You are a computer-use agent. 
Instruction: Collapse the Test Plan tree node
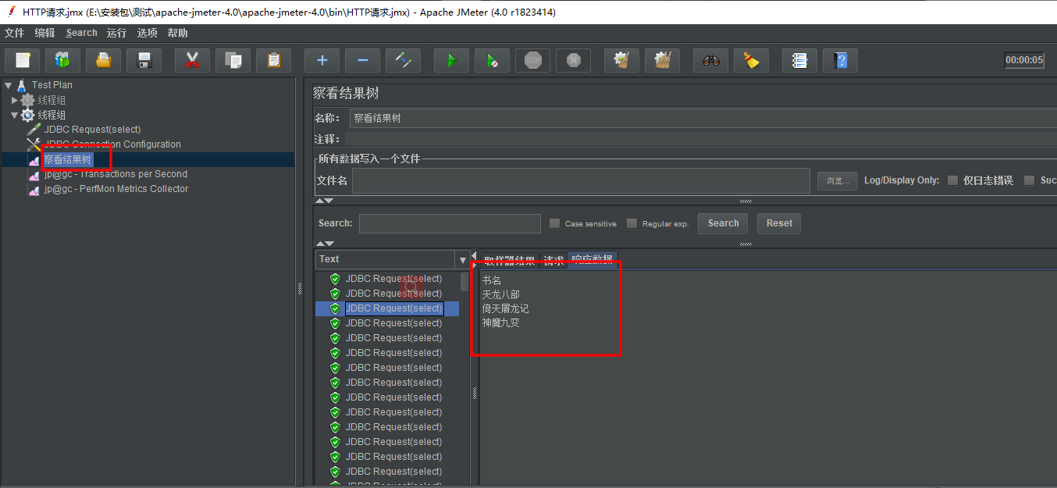[8, 85]
